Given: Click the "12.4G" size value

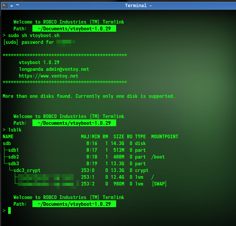Looking at the screenshot, I should tap(117, 177).
